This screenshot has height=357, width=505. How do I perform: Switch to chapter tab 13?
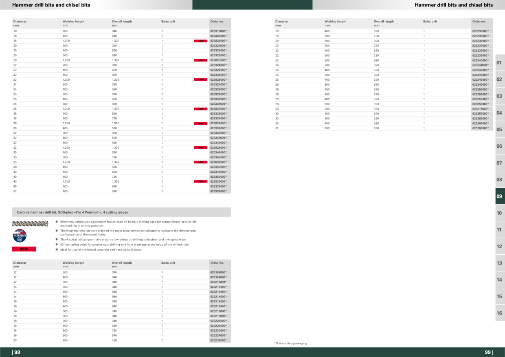click(x=499, y=263)
